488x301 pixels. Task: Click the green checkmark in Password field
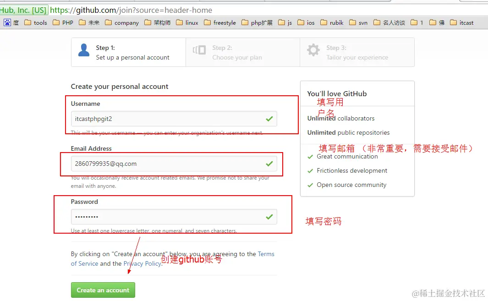pyautogui.click(x=269, y=217)
